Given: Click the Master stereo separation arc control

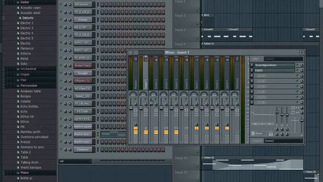Looking at the screenshot, I should tap(133, 94).
